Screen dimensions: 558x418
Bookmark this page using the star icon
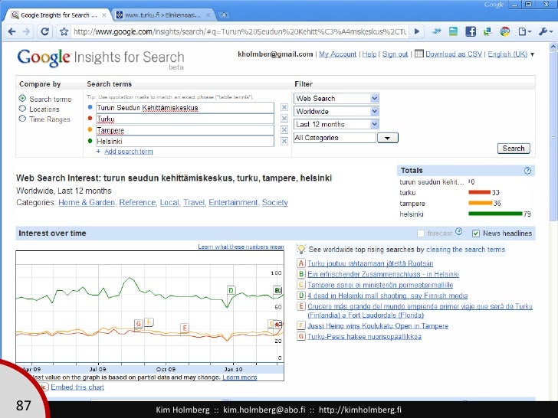(x=62, y=31)
